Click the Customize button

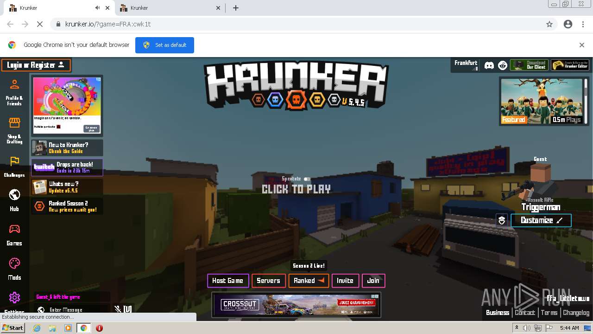541,220
